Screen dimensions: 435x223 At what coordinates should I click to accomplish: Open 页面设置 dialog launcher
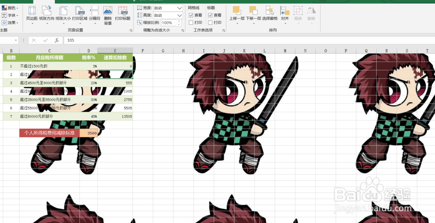click(x=131, y=30)
